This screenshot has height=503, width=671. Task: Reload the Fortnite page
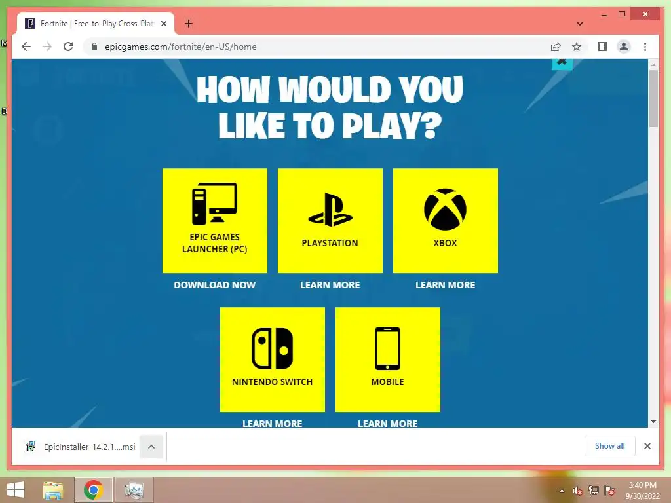tap(68, 47)
